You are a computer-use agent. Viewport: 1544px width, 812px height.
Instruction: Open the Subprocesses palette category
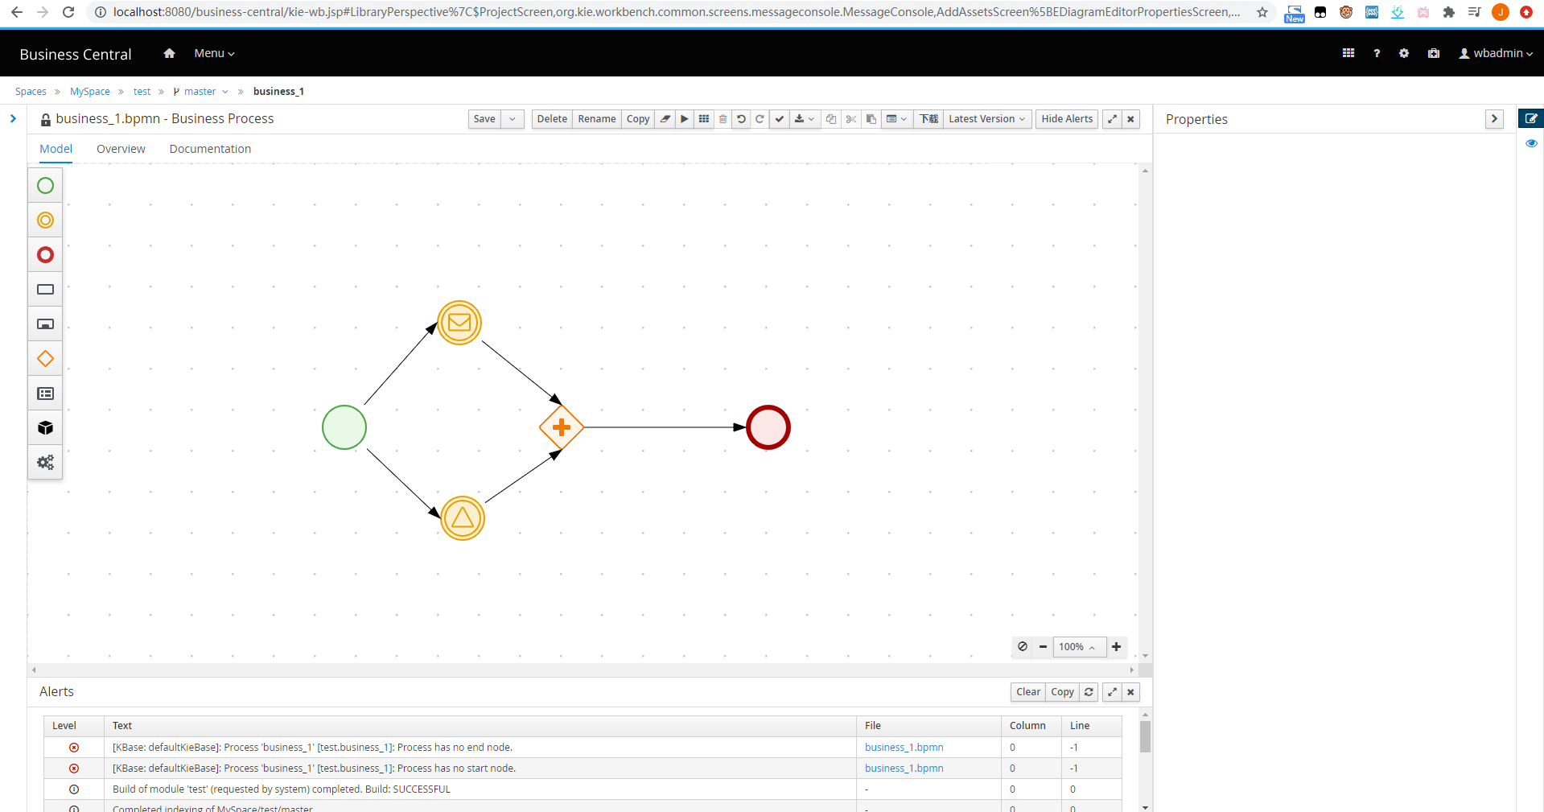pyautogui.click(x=45, y=324)
